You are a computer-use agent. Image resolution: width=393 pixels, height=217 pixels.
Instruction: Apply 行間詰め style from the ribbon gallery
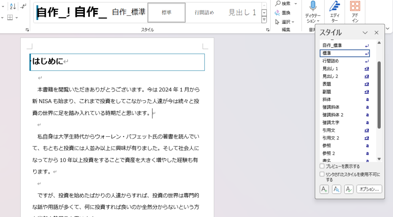[204, 12]
